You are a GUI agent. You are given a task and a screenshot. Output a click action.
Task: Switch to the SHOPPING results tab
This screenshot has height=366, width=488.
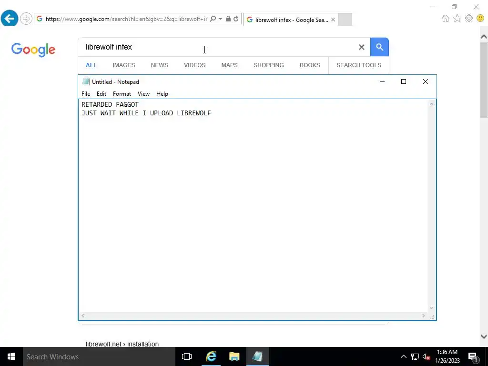tap(269, 65)
